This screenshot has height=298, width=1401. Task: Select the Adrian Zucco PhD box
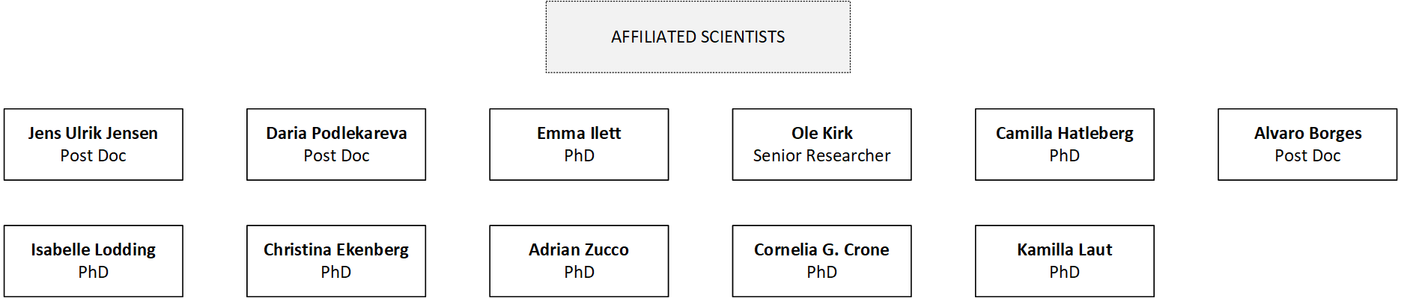tap(579, 261)
